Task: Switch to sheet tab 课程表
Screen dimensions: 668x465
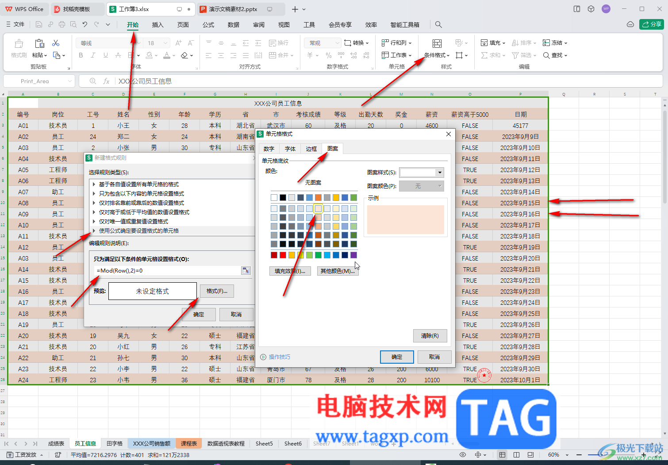Action: pyautogui.click(x=189, y=443)
